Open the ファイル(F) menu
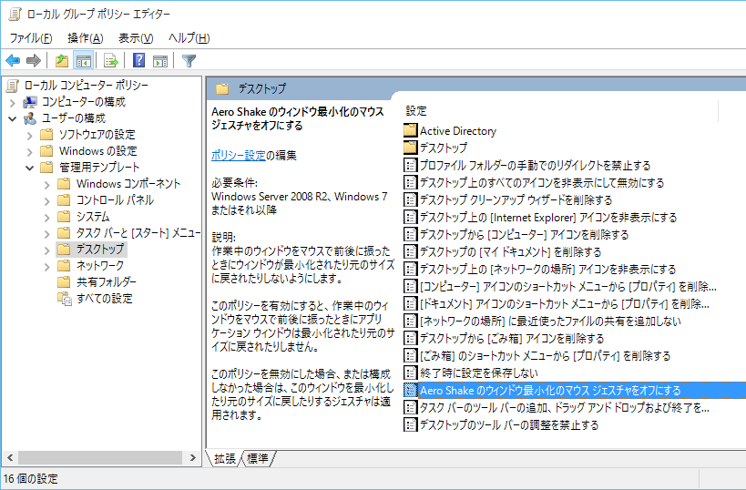This screenshot has width=746, height=490. (30, 38)
